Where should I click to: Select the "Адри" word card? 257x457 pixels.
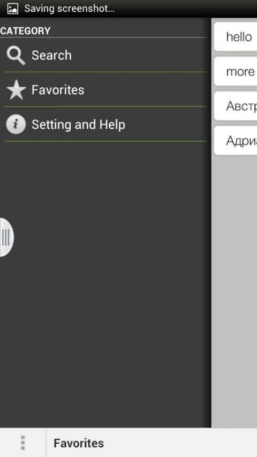236,141
